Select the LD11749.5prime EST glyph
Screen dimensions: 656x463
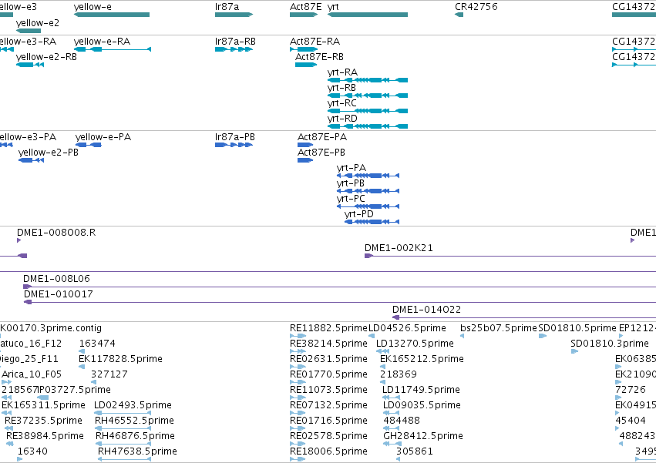pyautogui.click(x=391, y=398)
